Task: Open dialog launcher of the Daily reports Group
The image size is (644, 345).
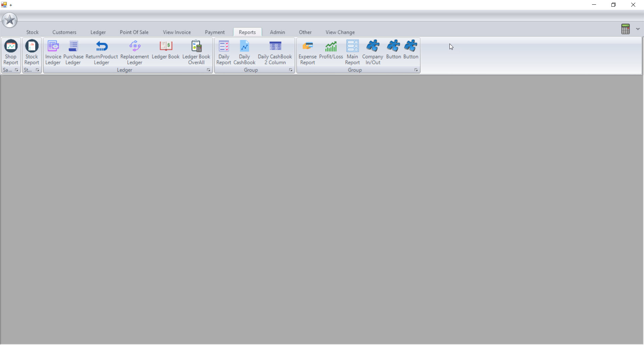Action: pos(290,70)
